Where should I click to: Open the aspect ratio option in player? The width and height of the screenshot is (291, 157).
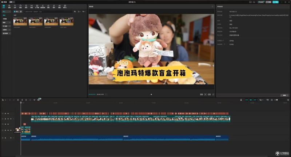pyautogui.click(x=209, y=95)
